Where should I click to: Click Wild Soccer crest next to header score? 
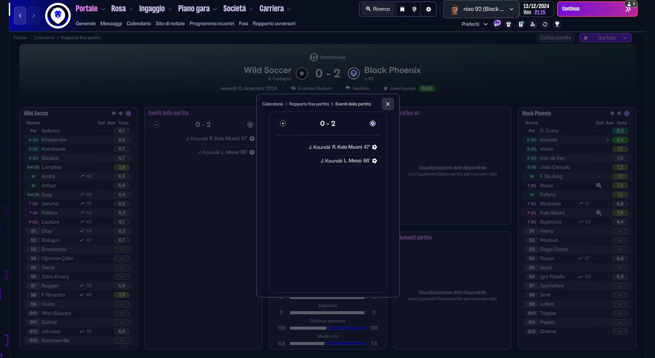click(x=302, y=74)
